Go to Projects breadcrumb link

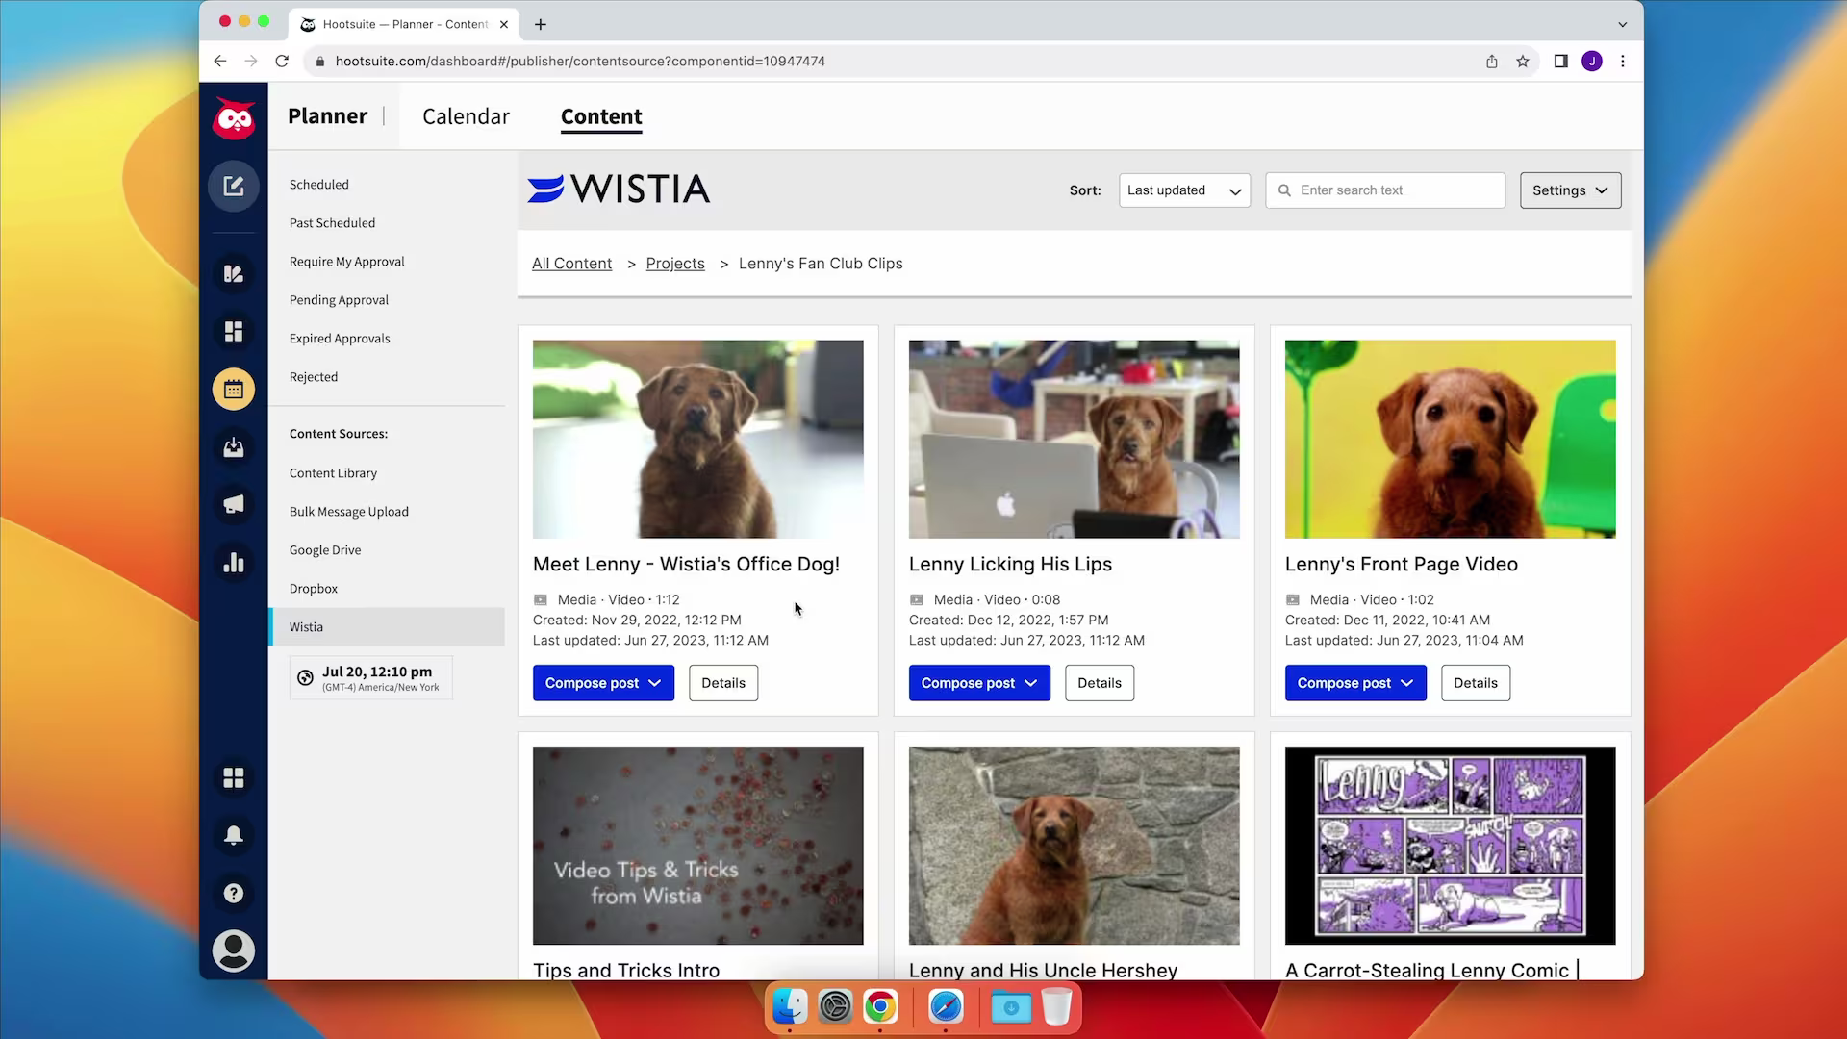[675, 264]
